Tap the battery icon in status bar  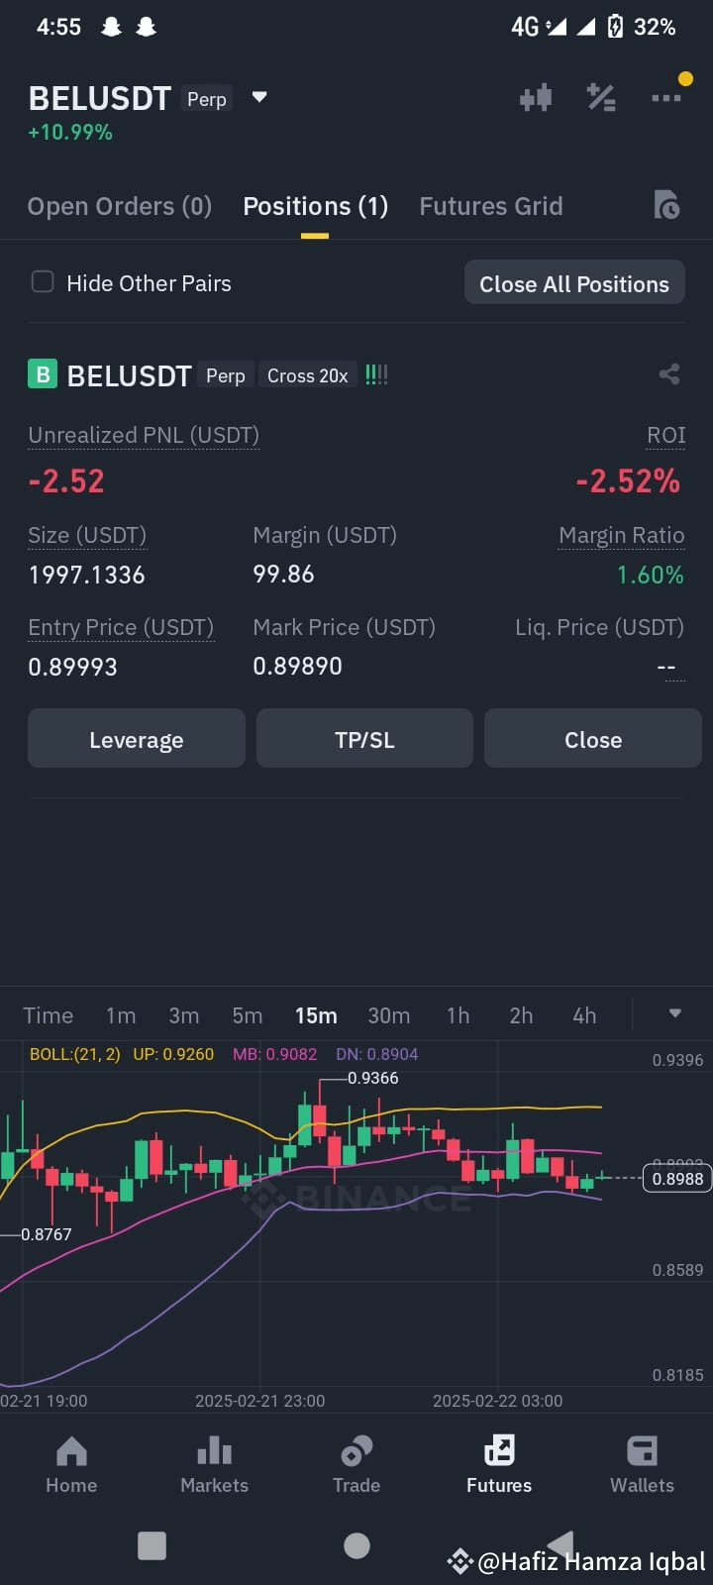pyautogui.click(x=615, y=27)
